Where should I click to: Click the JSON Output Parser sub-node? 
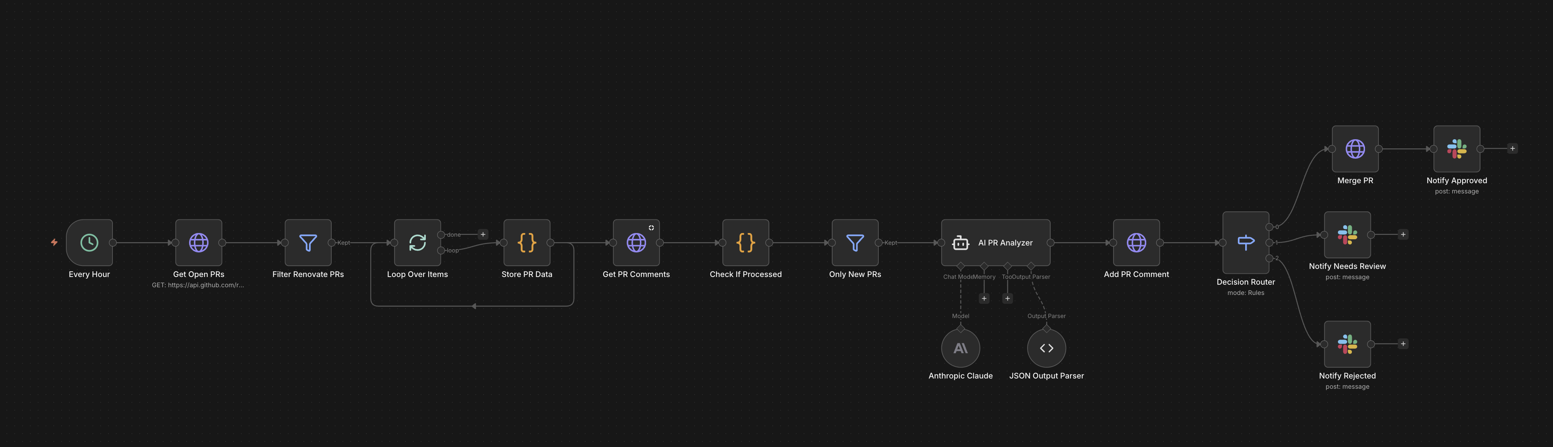(x=1046, y=348)
